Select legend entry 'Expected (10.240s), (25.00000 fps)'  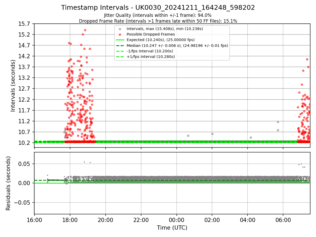pyautogui.click(x=161, y=40)
